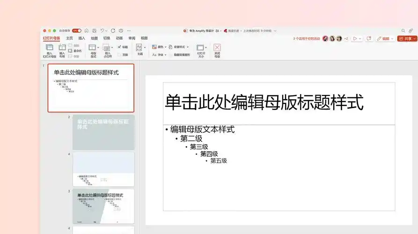Click the 编辑 mode button
The height and width of the screenshot is (234, 418).
(385, 39)
